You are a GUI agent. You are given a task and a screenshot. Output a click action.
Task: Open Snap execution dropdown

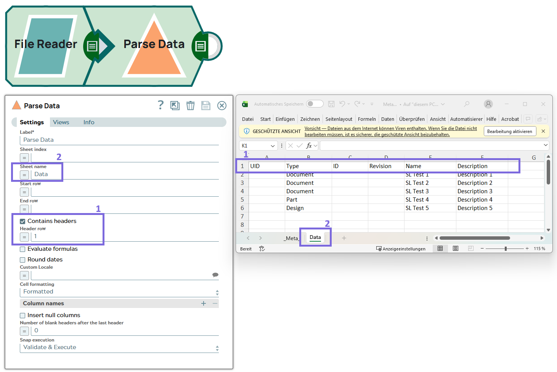pyautogui.click(x=119, y=348)
